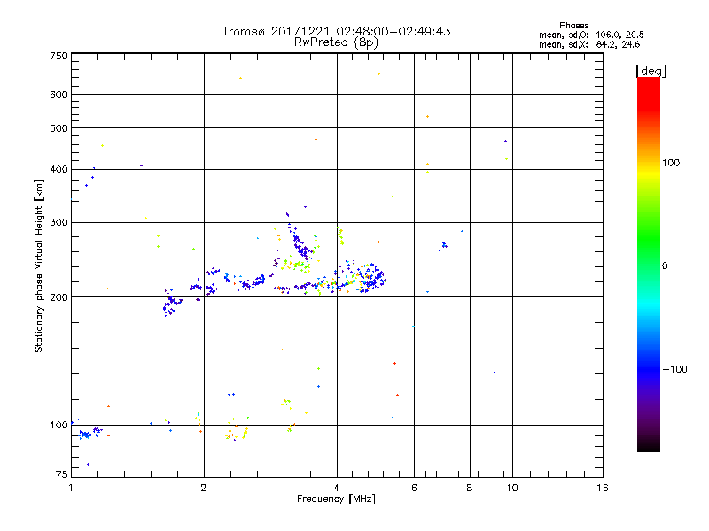Click the rainbow phase color bar
This screenshot has width=709, height=531.
pos(649,264)
